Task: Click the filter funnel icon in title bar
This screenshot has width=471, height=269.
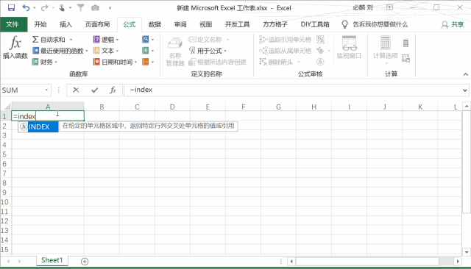Action: pos(80,8)
